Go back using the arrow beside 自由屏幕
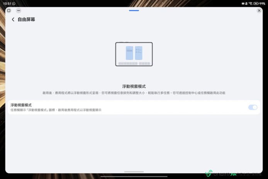268x179 pixels. coord(13,19)
